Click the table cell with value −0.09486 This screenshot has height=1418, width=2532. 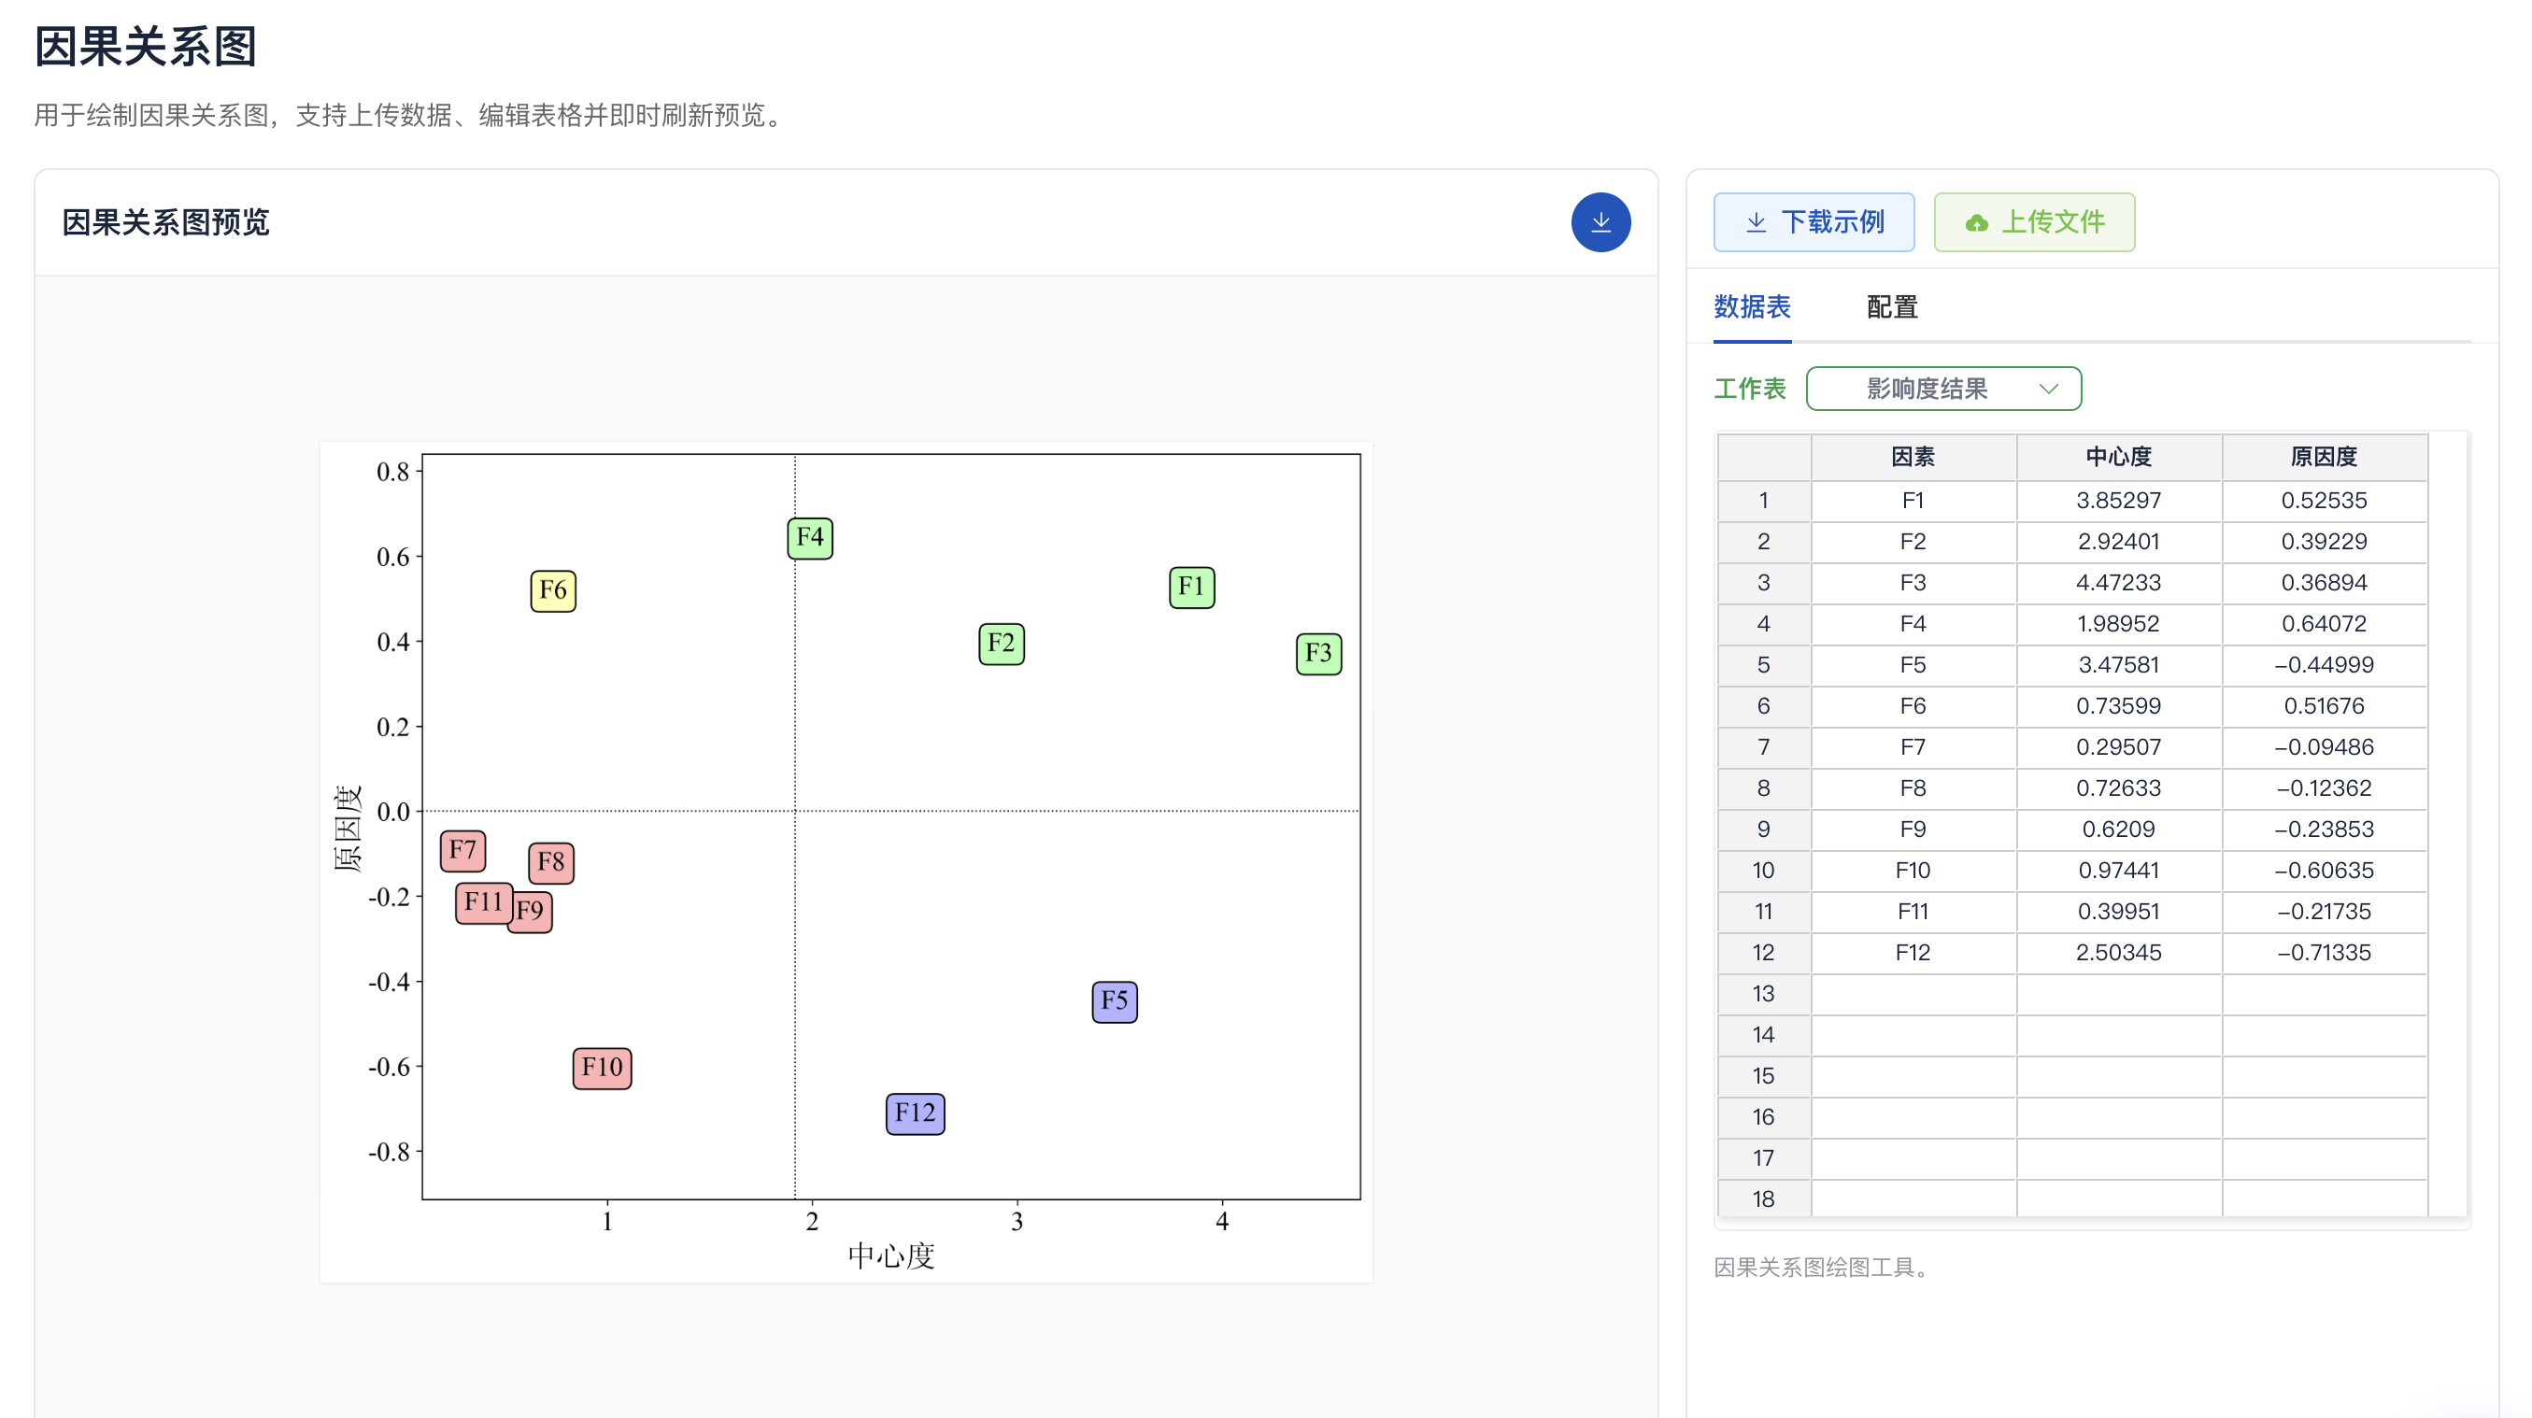click(x=2324, y=748)
